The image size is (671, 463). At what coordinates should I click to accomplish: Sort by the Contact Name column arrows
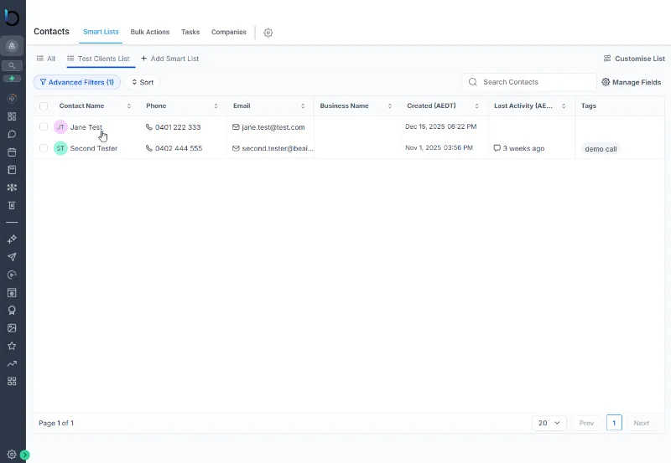[129, 106]
